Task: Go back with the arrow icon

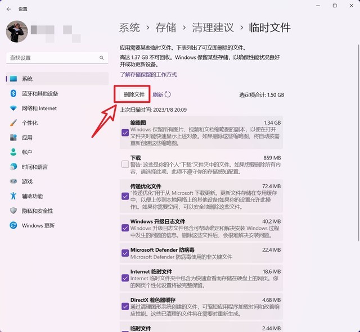Action: 9,9
